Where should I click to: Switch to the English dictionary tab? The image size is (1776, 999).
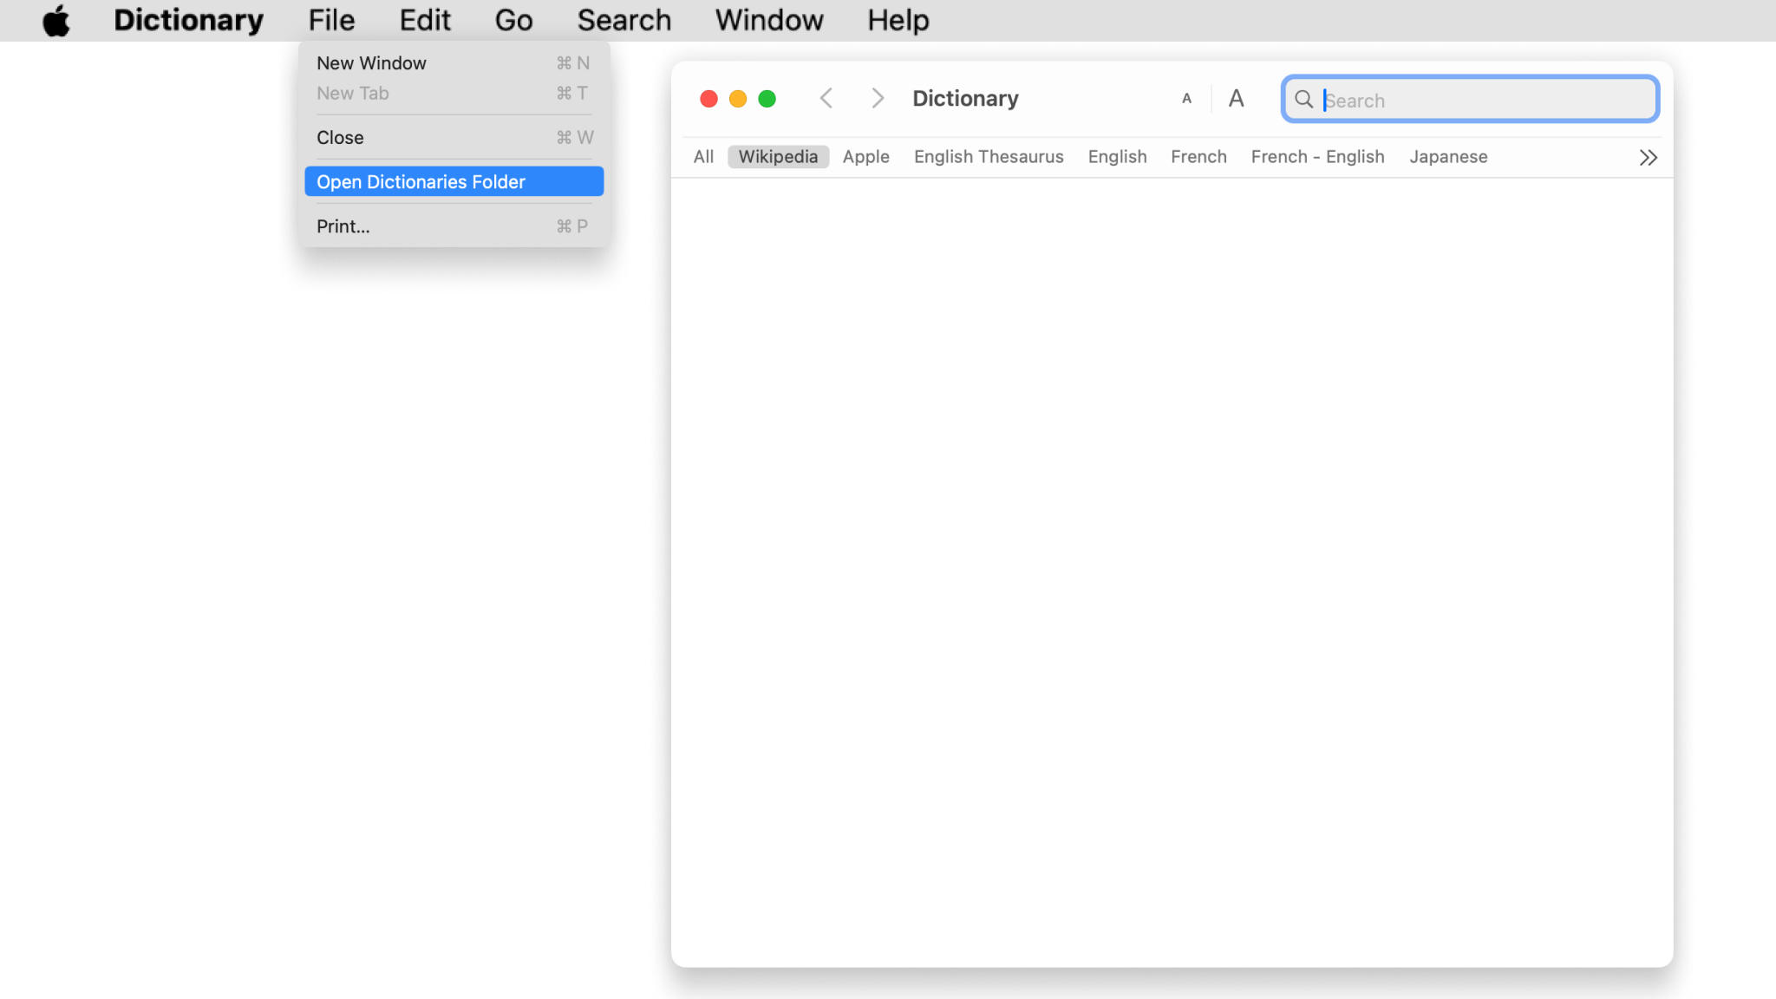pyautogui.click(x=1117, y=157)
